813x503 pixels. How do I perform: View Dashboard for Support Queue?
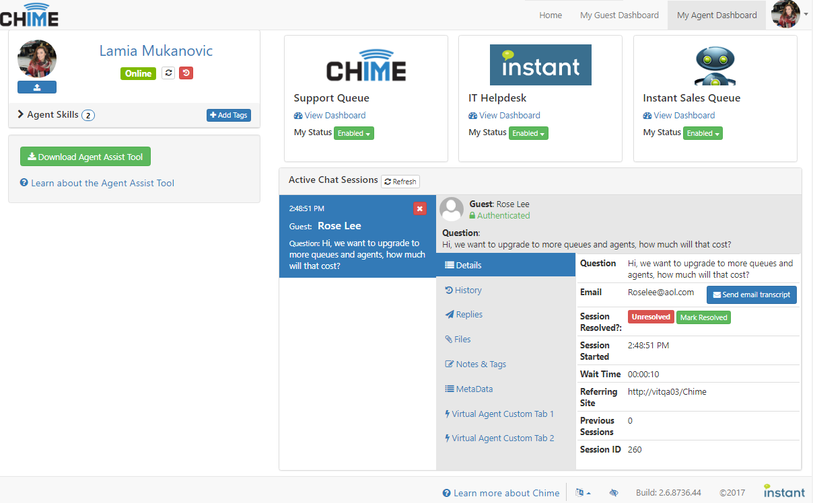(330, 116)
